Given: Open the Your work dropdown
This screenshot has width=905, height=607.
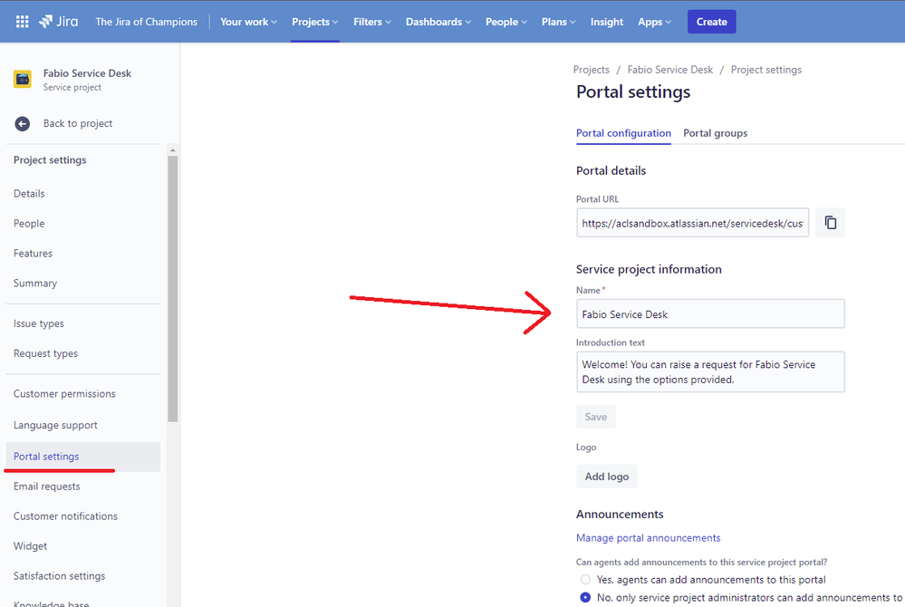Looking at the screenshot, I should coord(248,22).
